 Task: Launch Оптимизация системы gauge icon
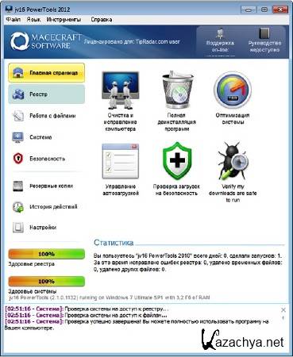click(233, 90)
